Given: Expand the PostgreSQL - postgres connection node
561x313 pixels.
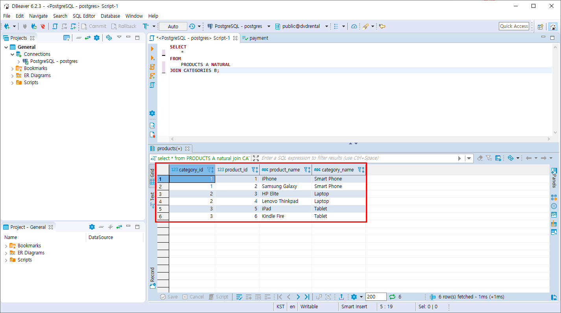Looking at the screenshot, I should (x=18, y=61).
